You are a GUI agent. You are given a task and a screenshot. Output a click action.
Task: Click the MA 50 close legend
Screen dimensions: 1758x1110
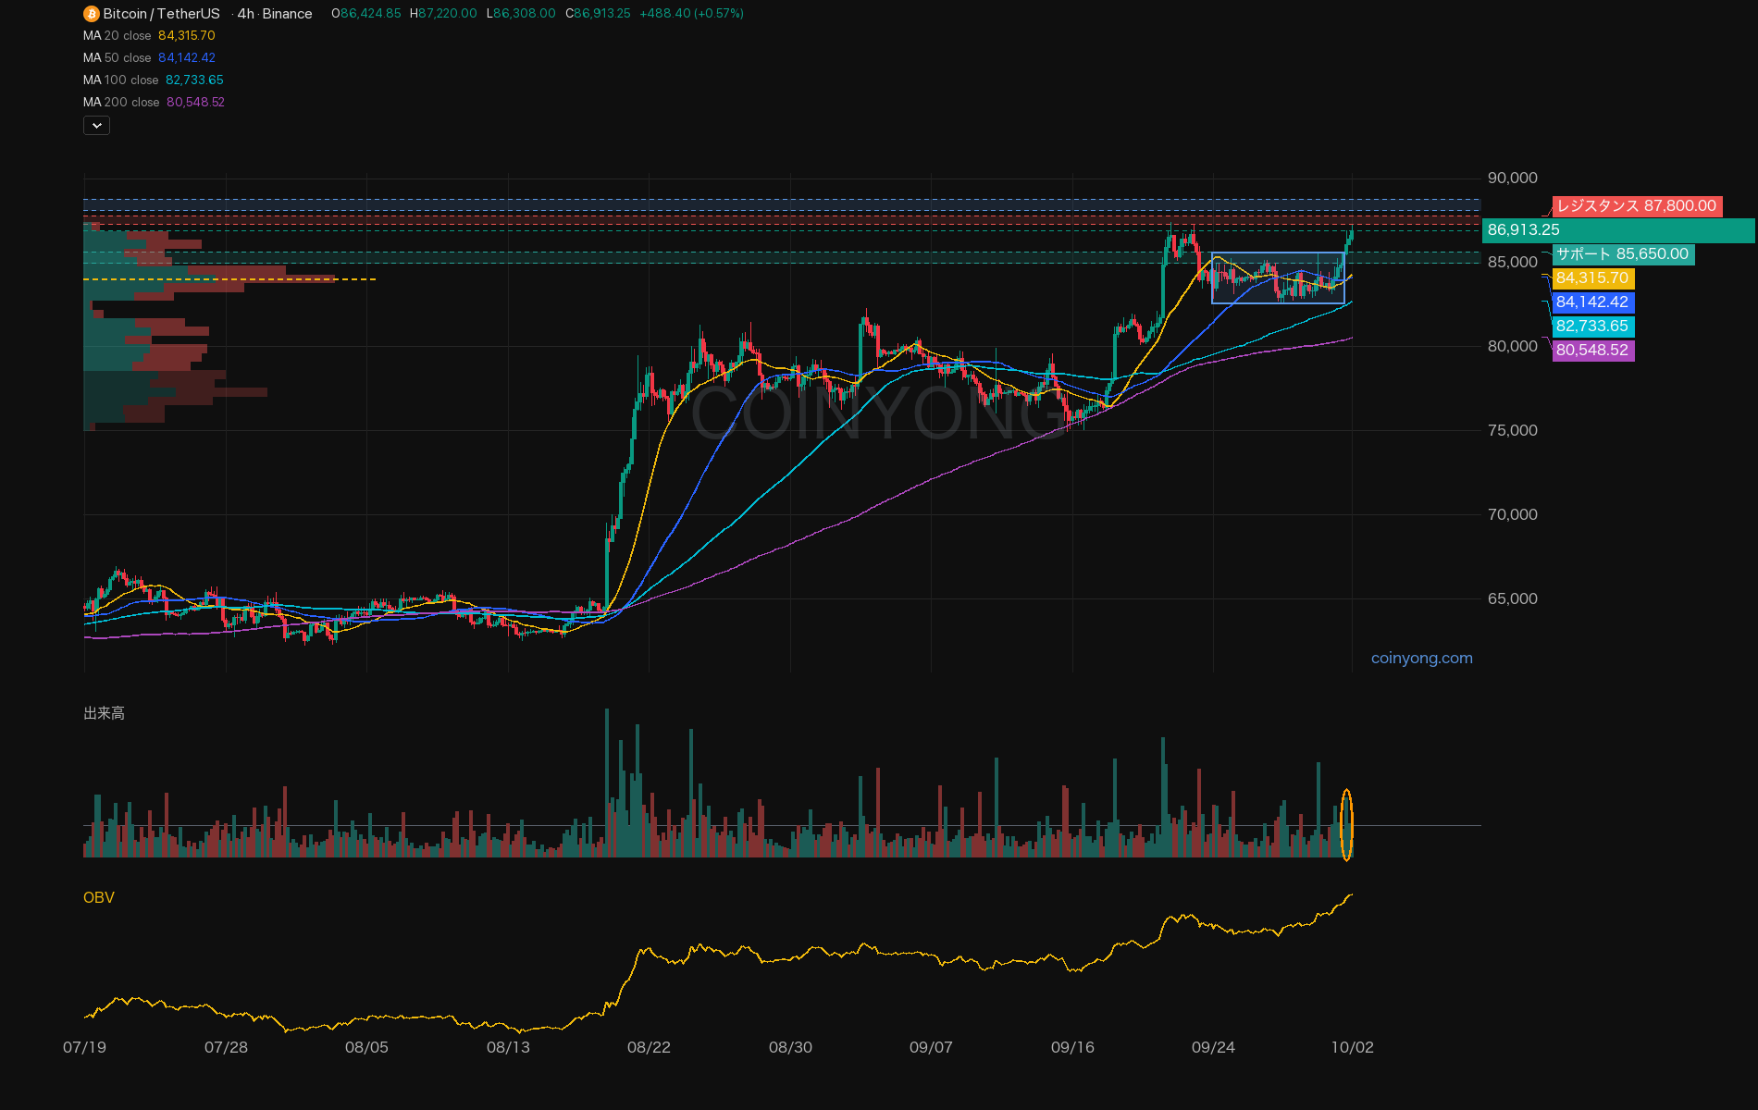point(149,58)
